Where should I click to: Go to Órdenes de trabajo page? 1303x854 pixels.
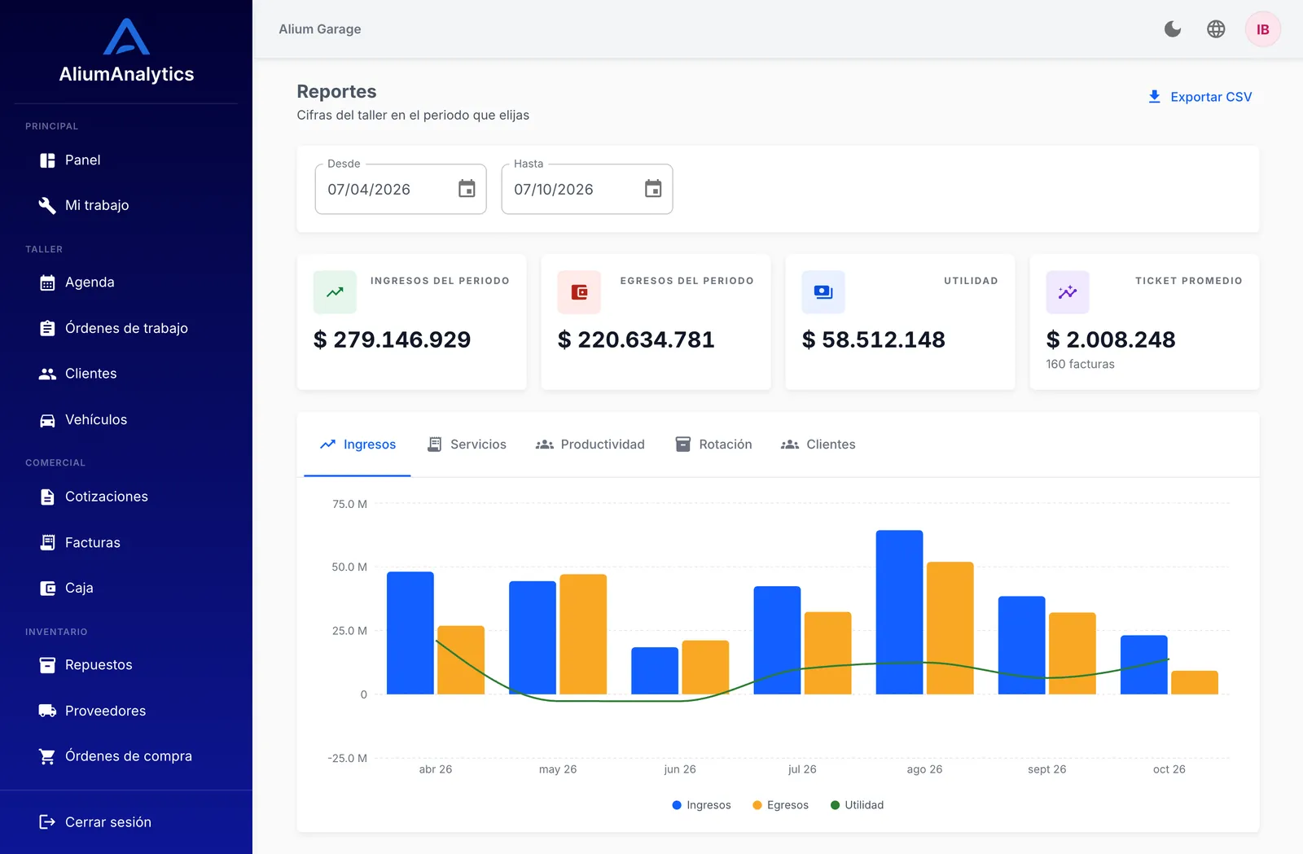126,328
